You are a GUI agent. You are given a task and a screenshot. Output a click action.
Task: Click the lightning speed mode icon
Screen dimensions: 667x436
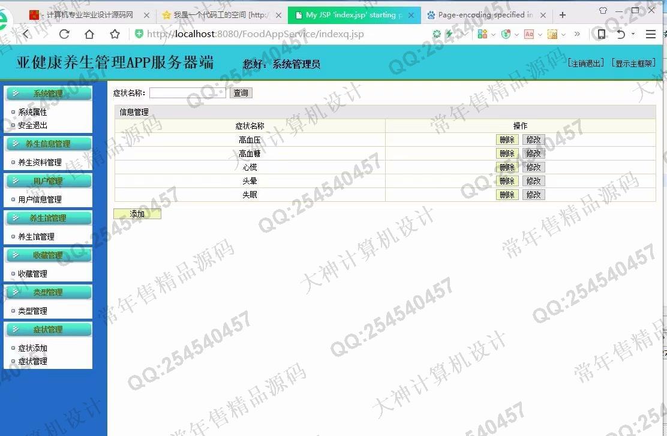pos(449,34)
